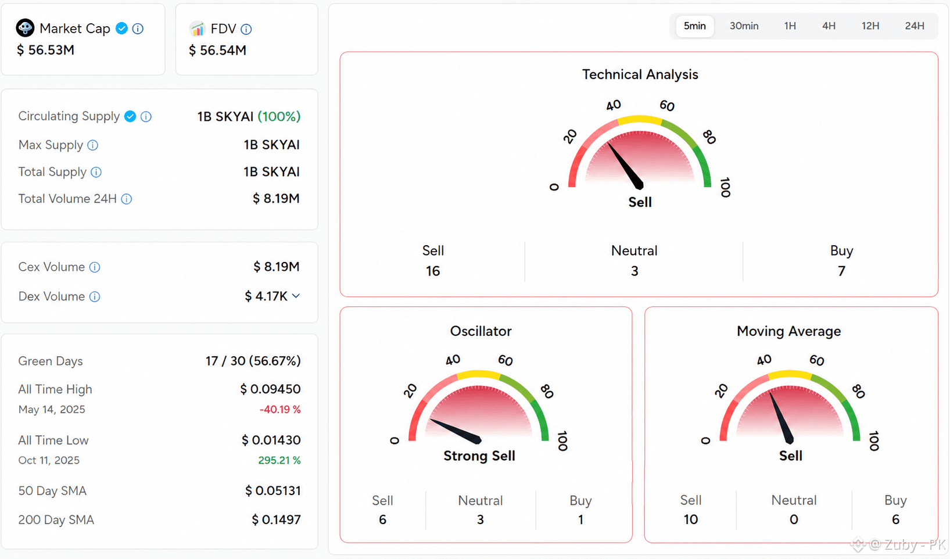Click the 295.21 % change text
Image resolution: width=950 pixels, height=559 pixels.
pyautogui.click(x=279, y=460)
